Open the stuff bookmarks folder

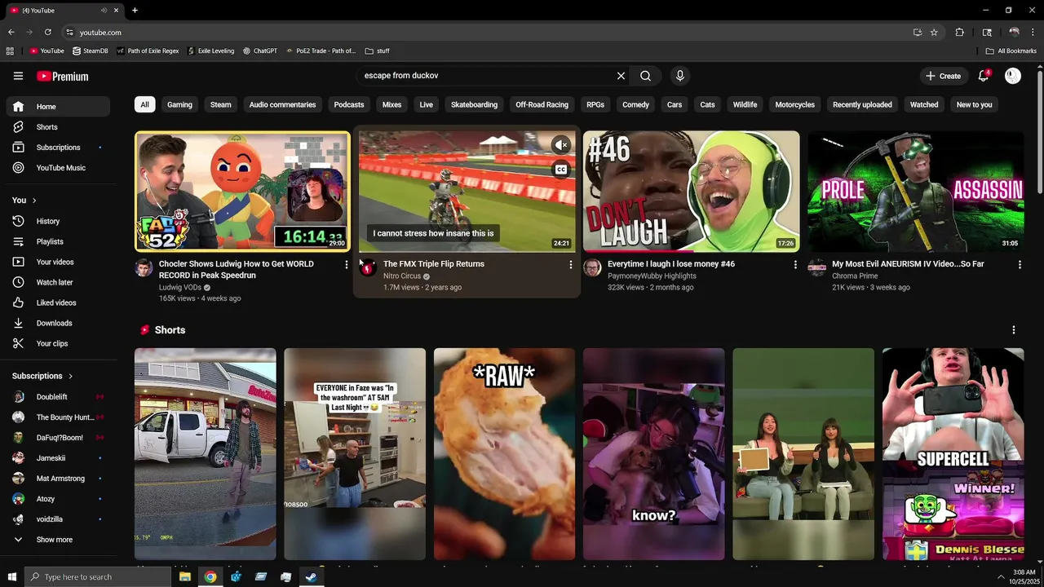click(377, 51)
